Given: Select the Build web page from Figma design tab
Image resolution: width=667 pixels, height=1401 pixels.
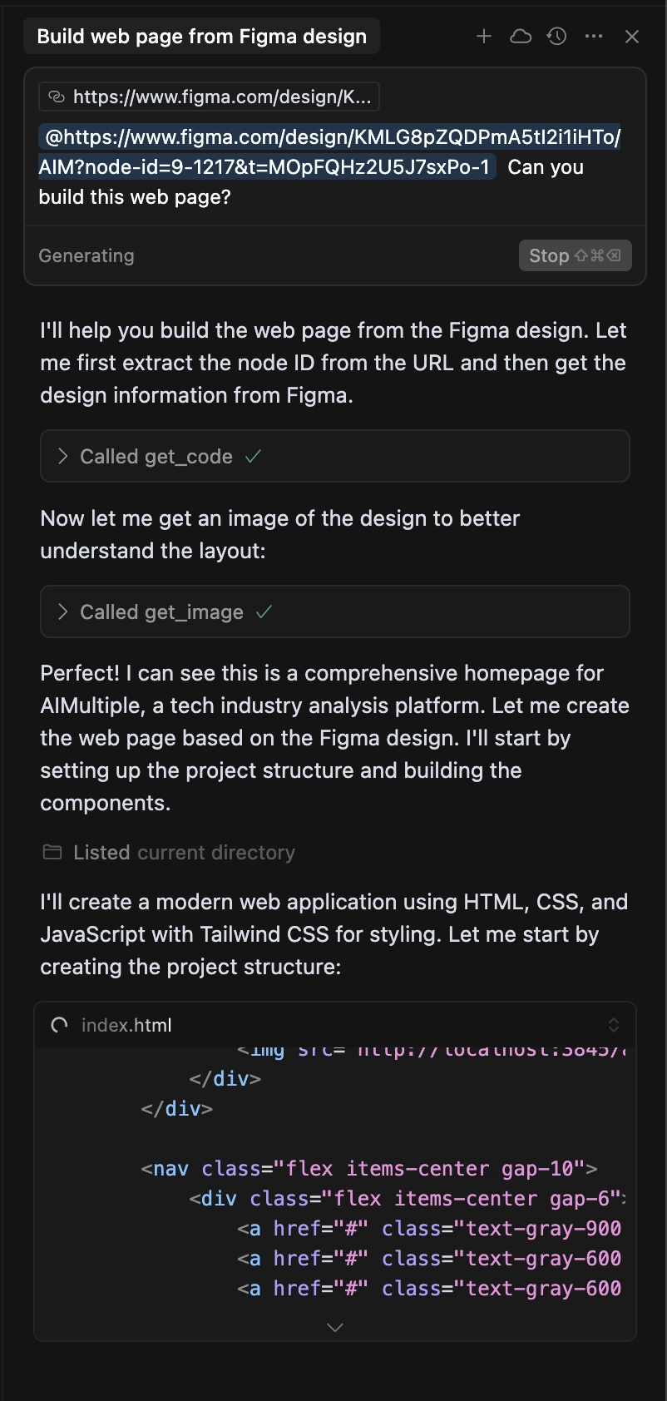Looking at the screenshot, I should (x=202, y=37).
